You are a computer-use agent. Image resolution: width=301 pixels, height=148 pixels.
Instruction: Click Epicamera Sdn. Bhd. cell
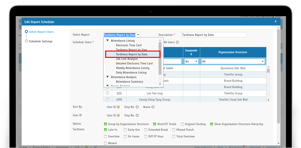point(233,68)
